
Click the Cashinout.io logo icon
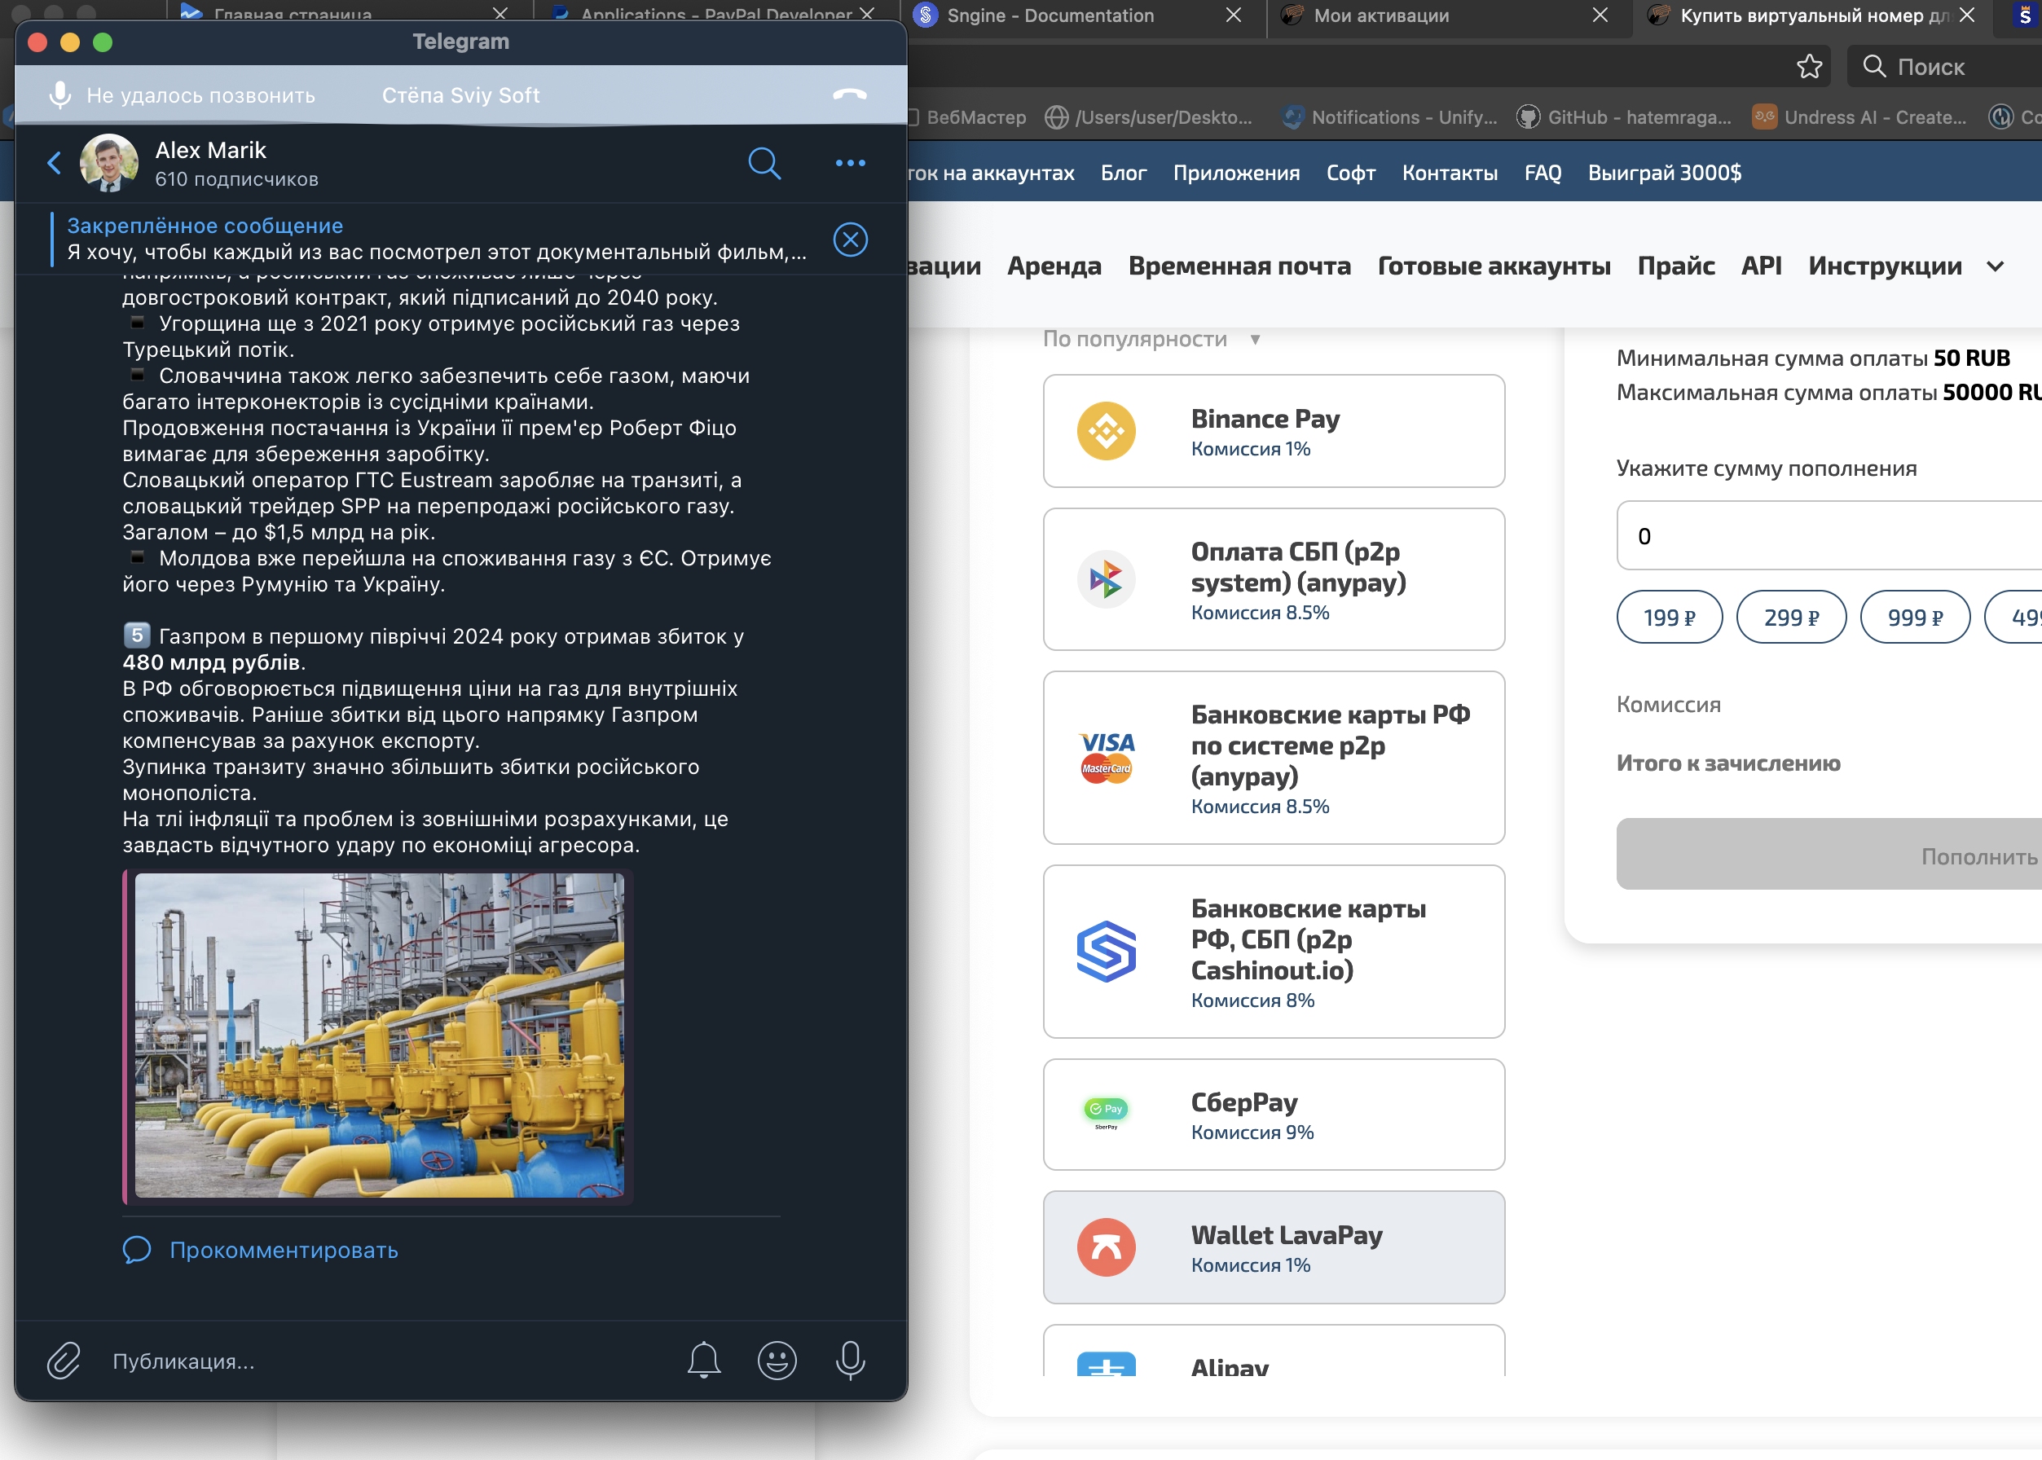tap(1106, 952)
